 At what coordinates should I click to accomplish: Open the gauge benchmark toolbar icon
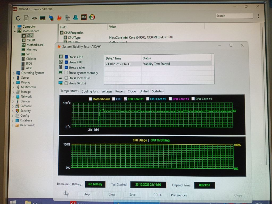[x=92, y=17]
